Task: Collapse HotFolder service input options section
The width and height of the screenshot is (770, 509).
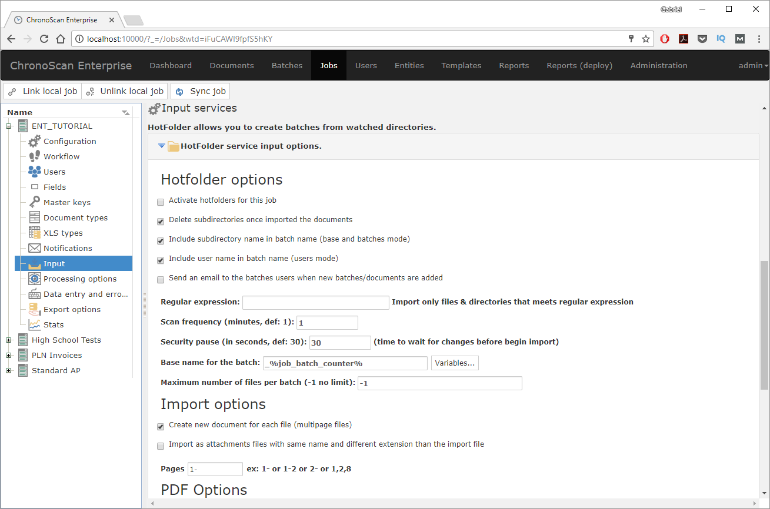Action: [x=162, y=146]
